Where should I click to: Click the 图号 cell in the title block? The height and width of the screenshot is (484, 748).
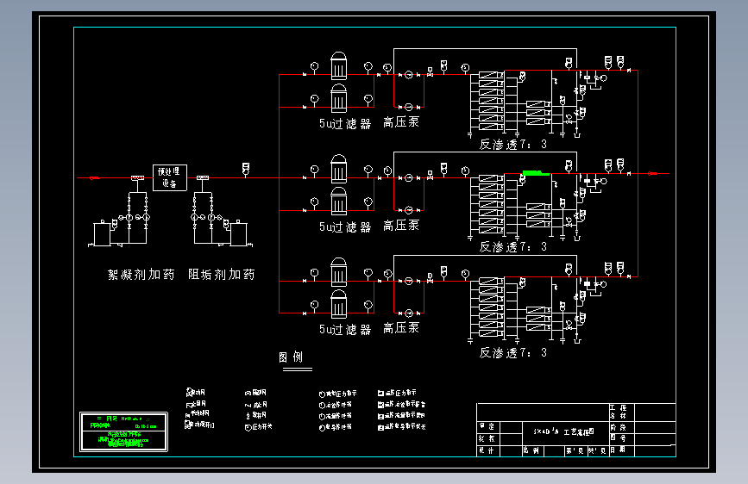[621, 438]
